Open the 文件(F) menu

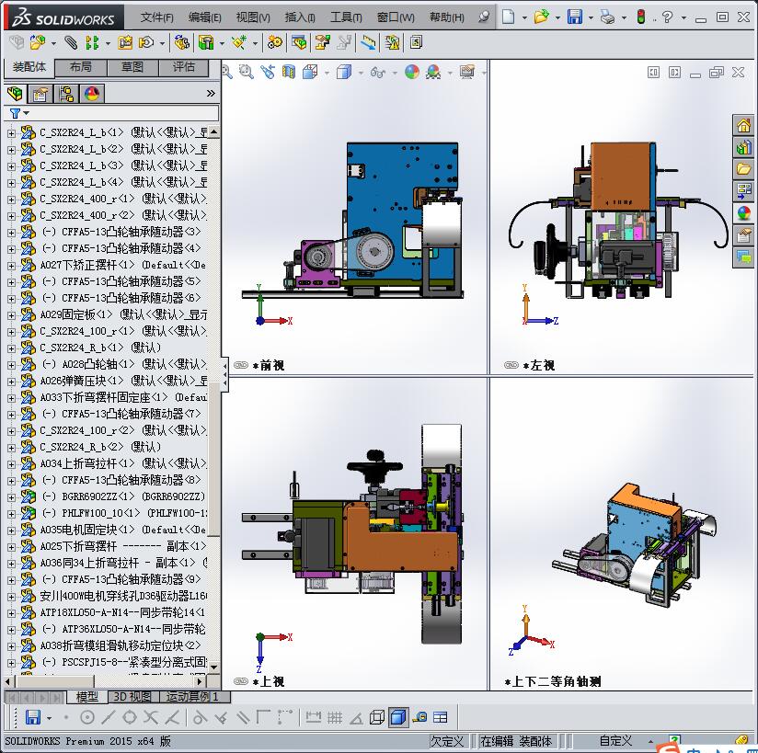coord(156,17)
